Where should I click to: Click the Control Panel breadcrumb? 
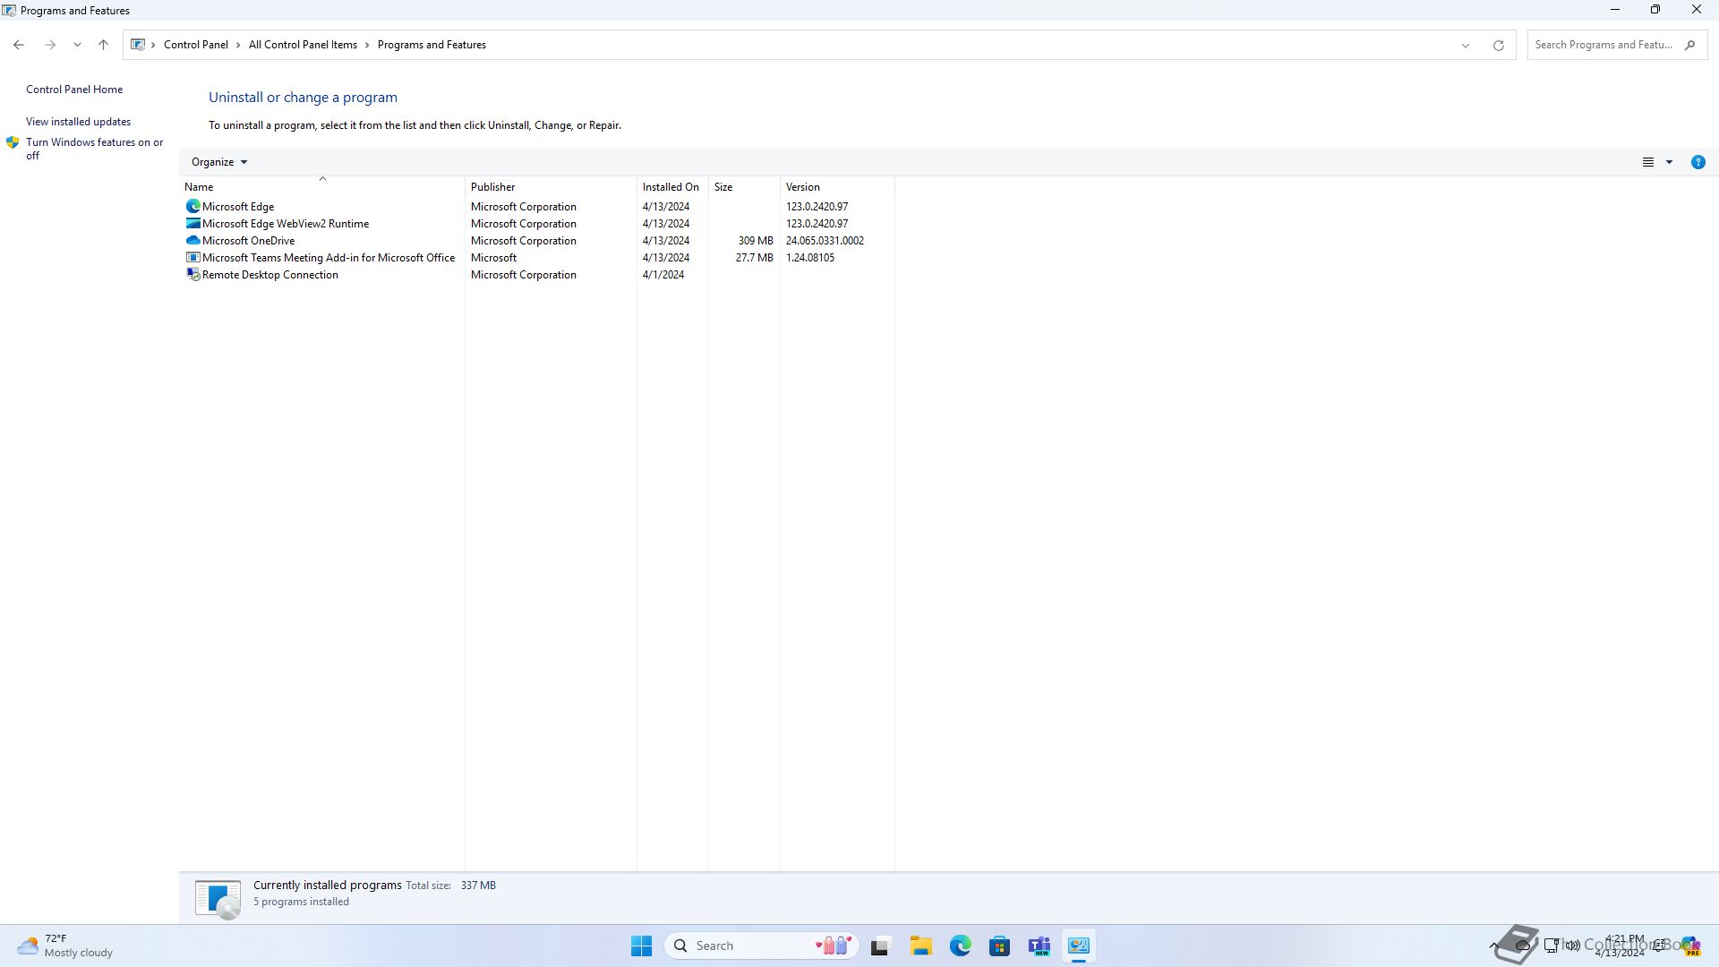196,45
